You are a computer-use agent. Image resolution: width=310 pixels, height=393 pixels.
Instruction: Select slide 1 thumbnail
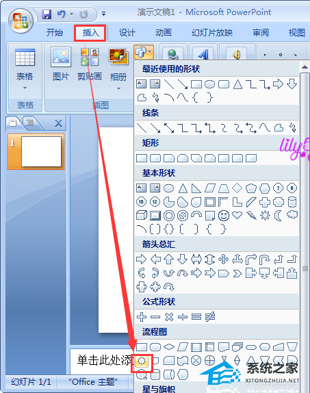click(36, 152)
